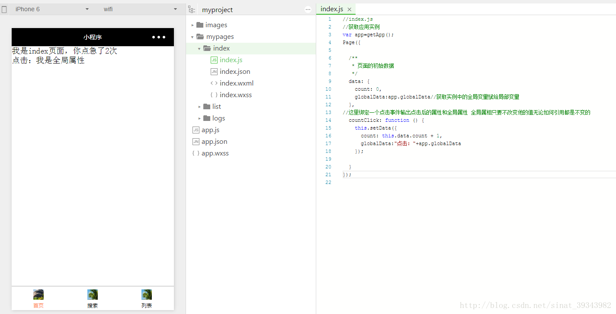Open the myproject more options menu
Image resolution: width=616 pixels, height=314 pixels.
point(308,10)
